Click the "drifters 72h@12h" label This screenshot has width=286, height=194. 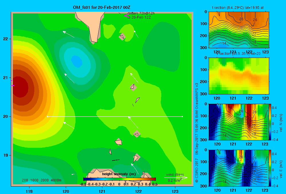[x=141, y=13]
